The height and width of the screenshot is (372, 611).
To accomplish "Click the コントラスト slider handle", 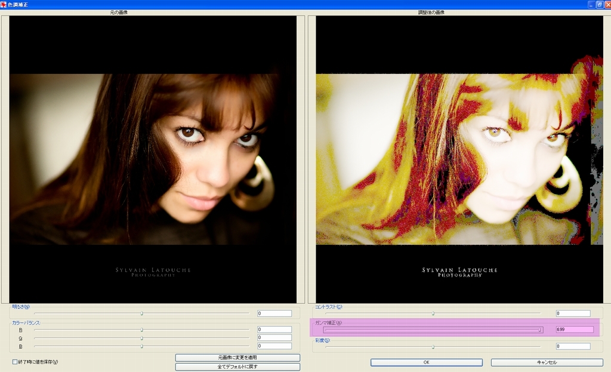I will (x=433, y=313).
